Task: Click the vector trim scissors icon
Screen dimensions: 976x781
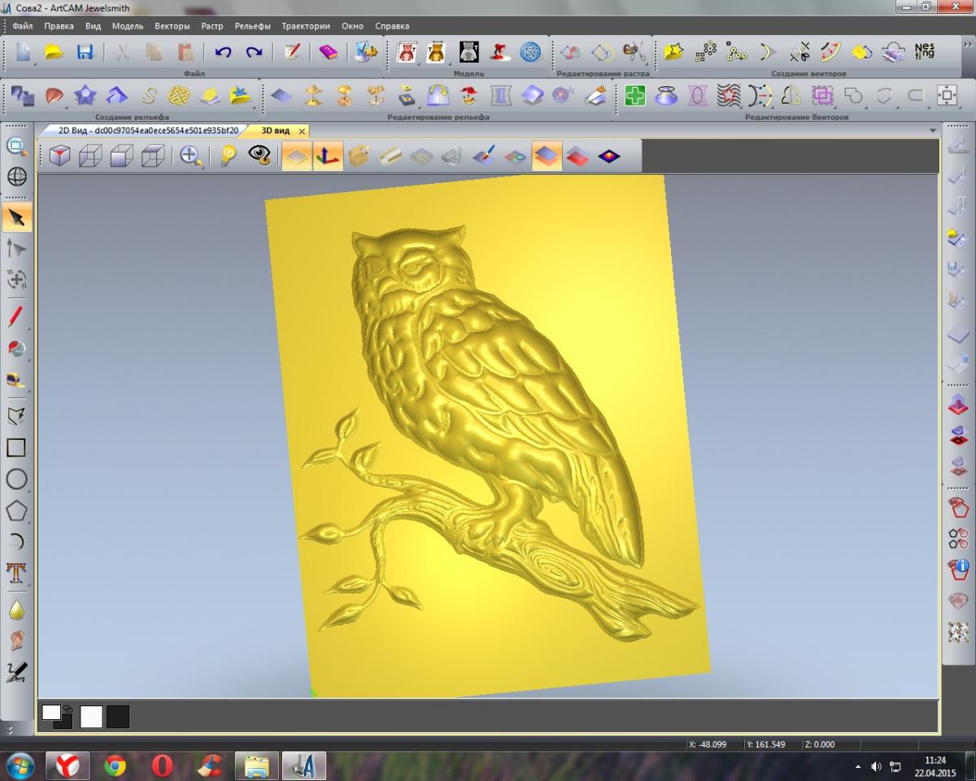Action: tap(800, 52)
